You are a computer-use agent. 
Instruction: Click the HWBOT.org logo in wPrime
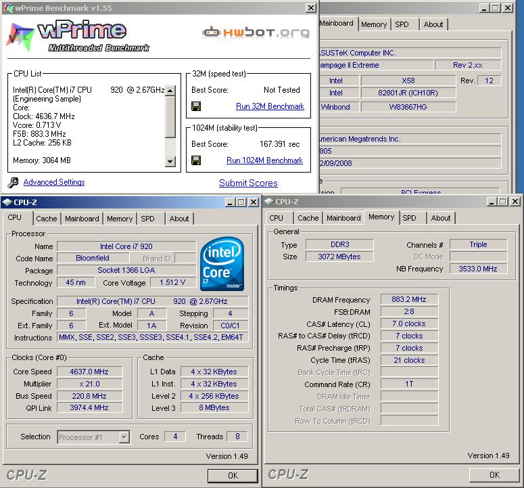pos(256,32)
